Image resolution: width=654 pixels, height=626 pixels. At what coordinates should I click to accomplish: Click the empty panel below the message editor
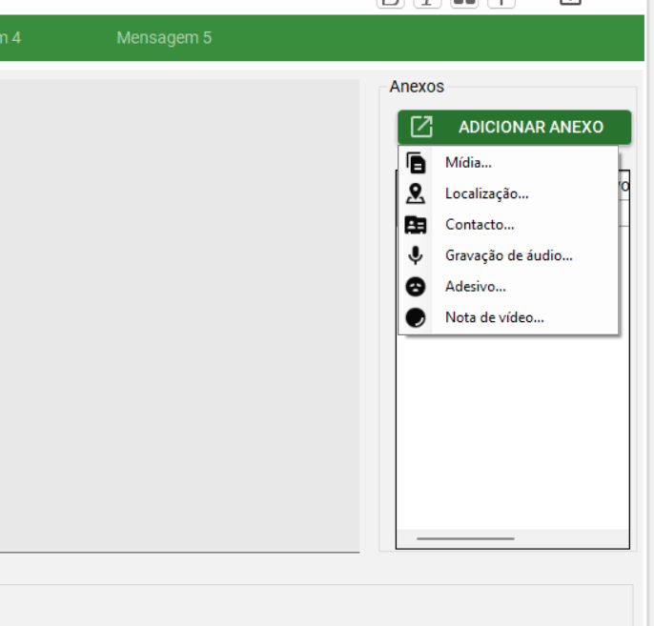pyautogui.click(x=315, y=605)
